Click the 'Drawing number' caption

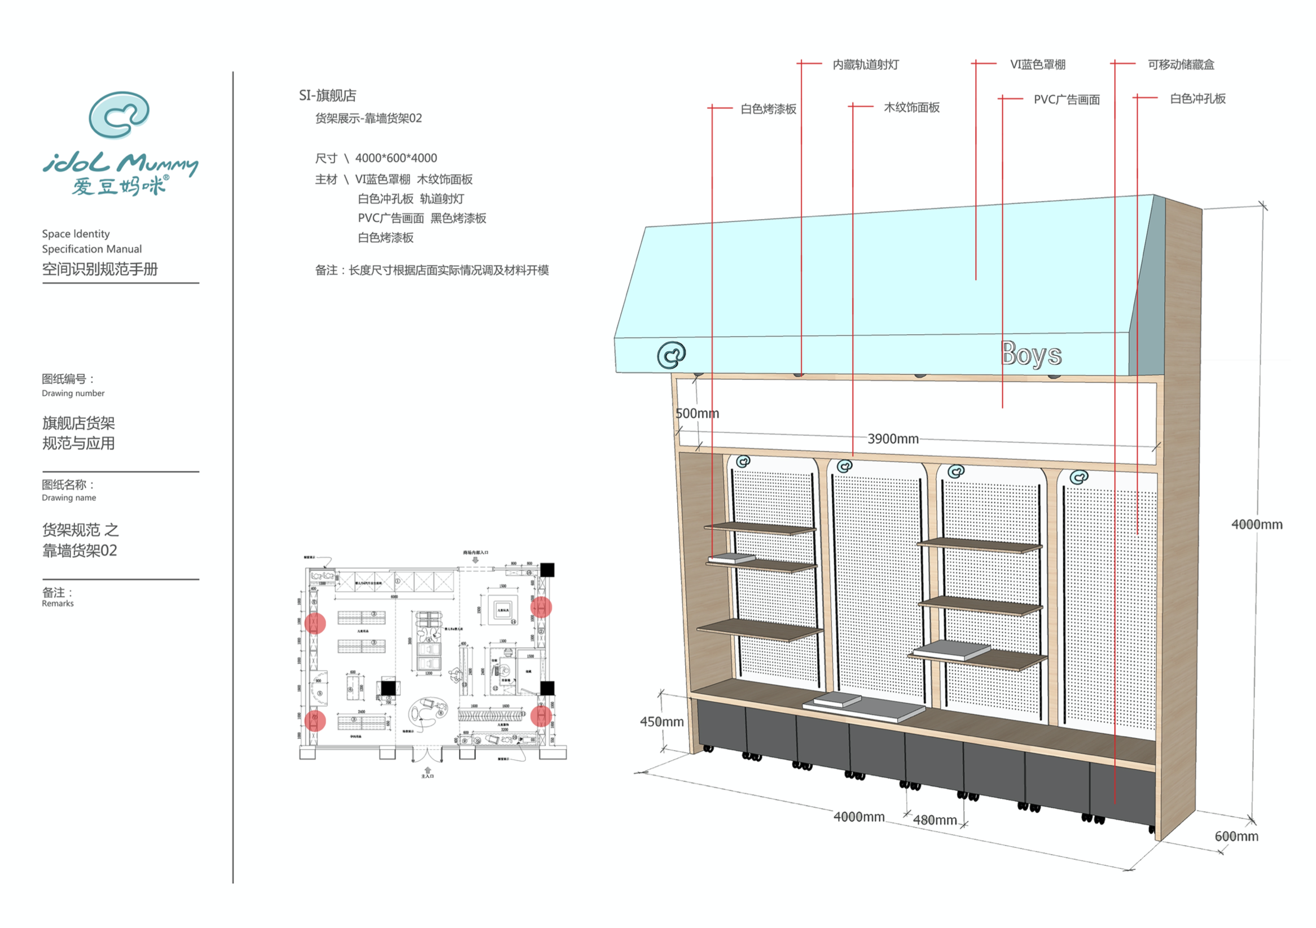coord(73,393)
